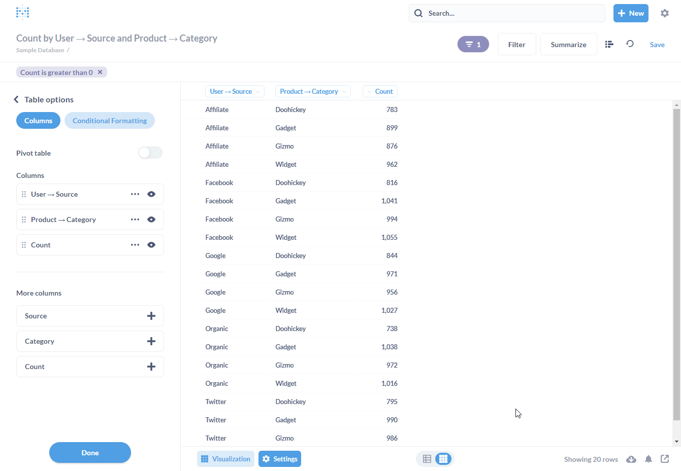Open alerts via the bell icon
The image size is (681, 471).
648,459
